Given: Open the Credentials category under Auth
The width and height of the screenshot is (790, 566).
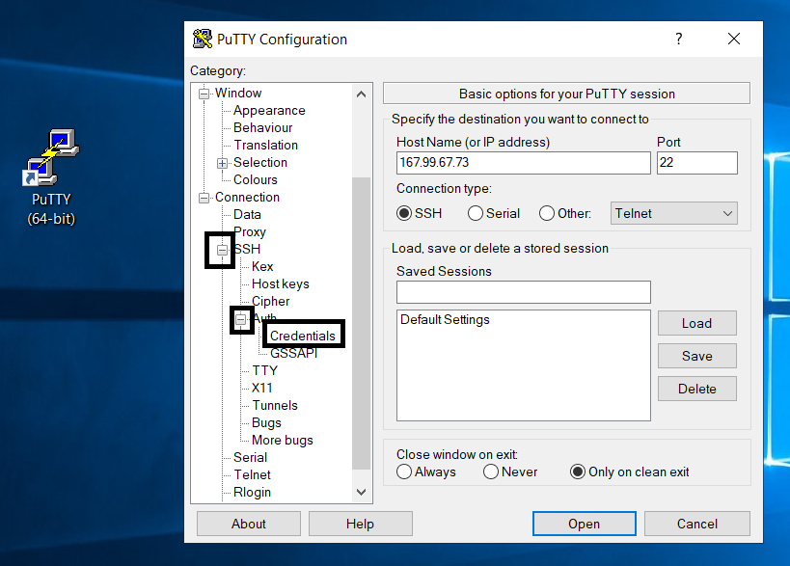Looking at the screenshot, I should point(302,336).
